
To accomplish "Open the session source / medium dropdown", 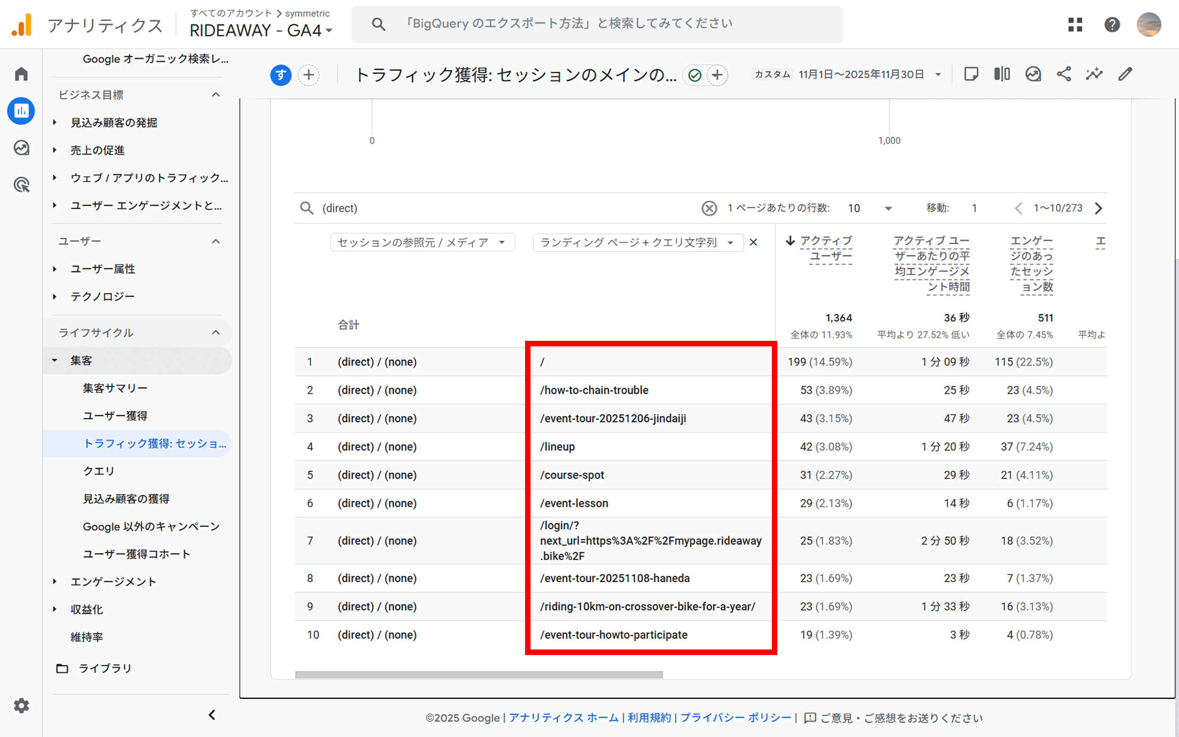I will click(422, 242).
